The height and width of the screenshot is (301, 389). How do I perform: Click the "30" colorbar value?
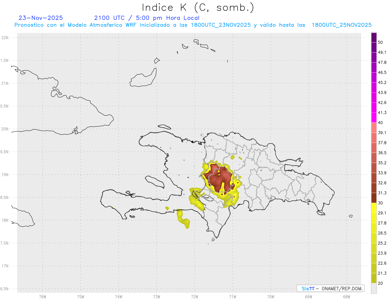[x=381, y=203]
